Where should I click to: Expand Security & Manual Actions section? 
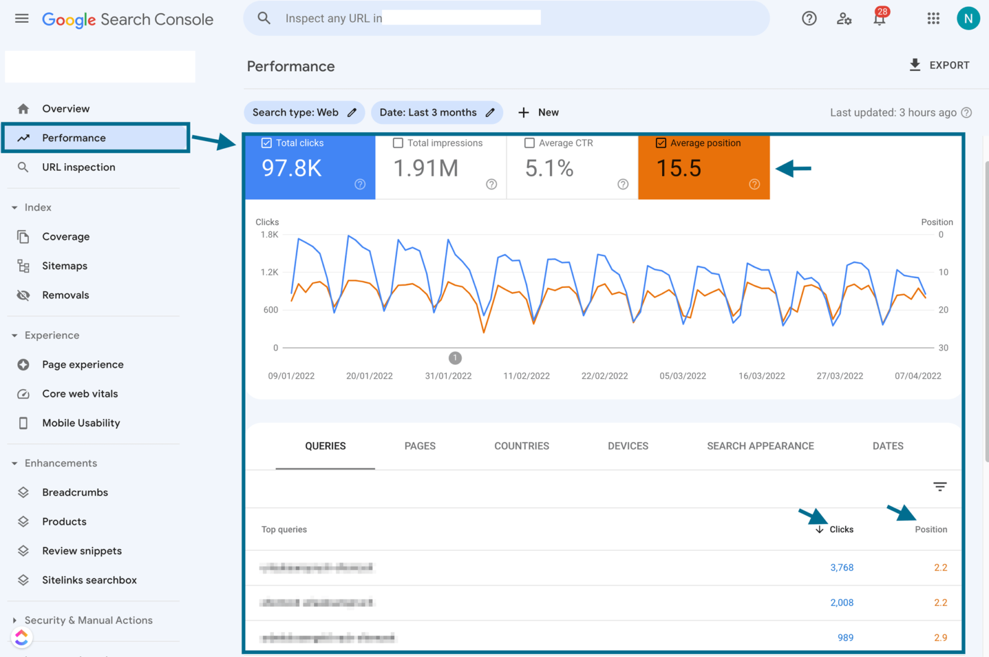tap(15, 620)
